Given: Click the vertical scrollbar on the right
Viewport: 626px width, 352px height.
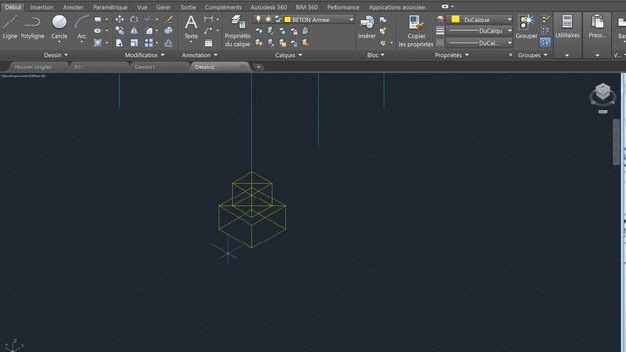Looking at the screenshot, I should pos(616,142).
